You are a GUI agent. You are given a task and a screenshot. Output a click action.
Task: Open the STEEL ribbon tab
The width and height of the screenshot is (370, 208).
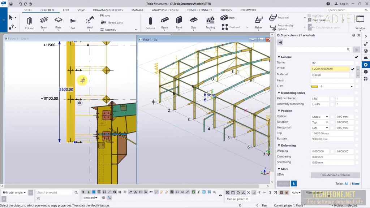pyautogui.click(x=28, y=10)
